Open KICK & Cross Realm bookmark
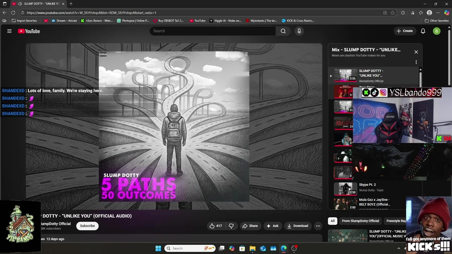The width and height of the screenshot is (452, 254). coord(298,20)
